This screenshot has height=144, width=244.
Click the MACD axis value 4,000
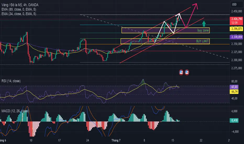click(x=235, y=111)
